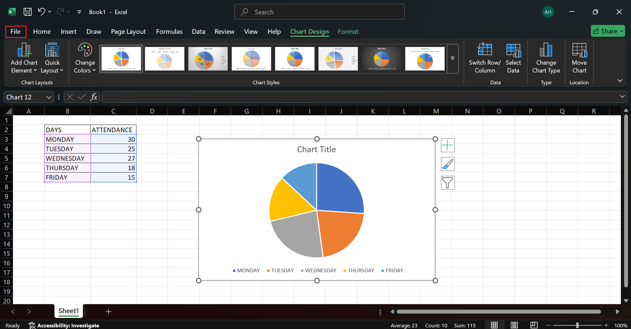Screen dimensions: 631x329
Task: Open the Select Data dialog
Action: coord(513,58)
